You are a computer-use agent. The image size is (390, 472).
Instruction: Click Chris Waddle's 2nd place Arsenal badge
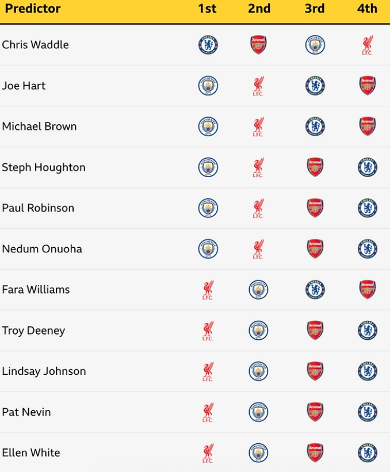pyautogui.click(x=259, y=45)
